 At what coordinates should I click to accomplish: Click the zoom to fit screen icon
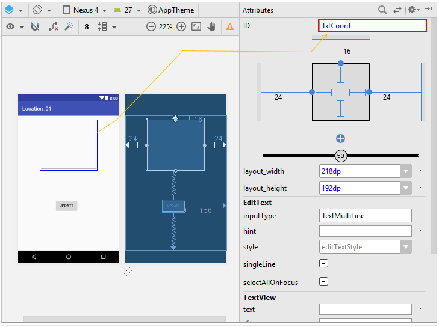(196, 27)
